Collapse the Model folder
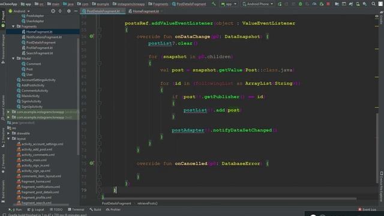The height and width of the screenshot is (216, 384). click(13, 58)
